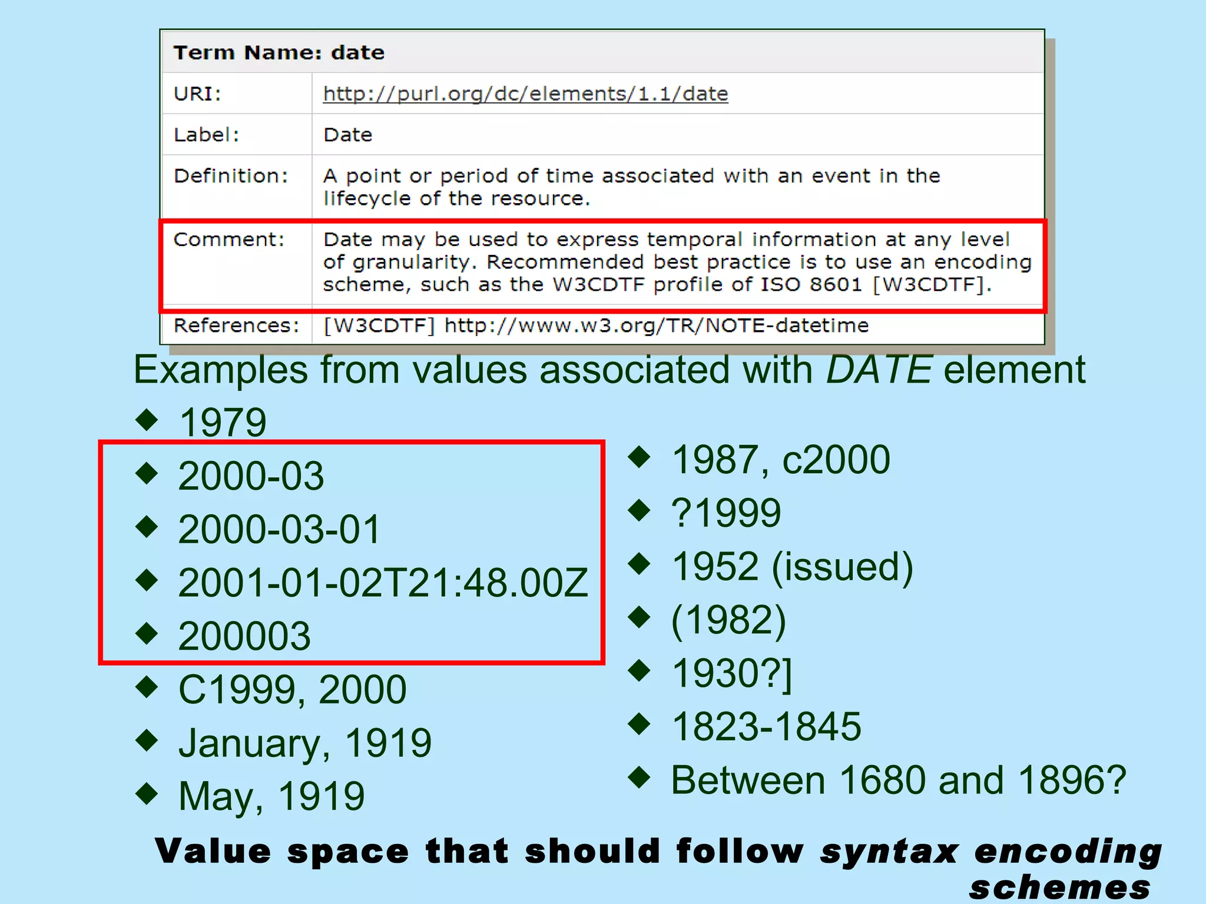
Task: Open the purl.org date URI link
Action: click(525, 94)
